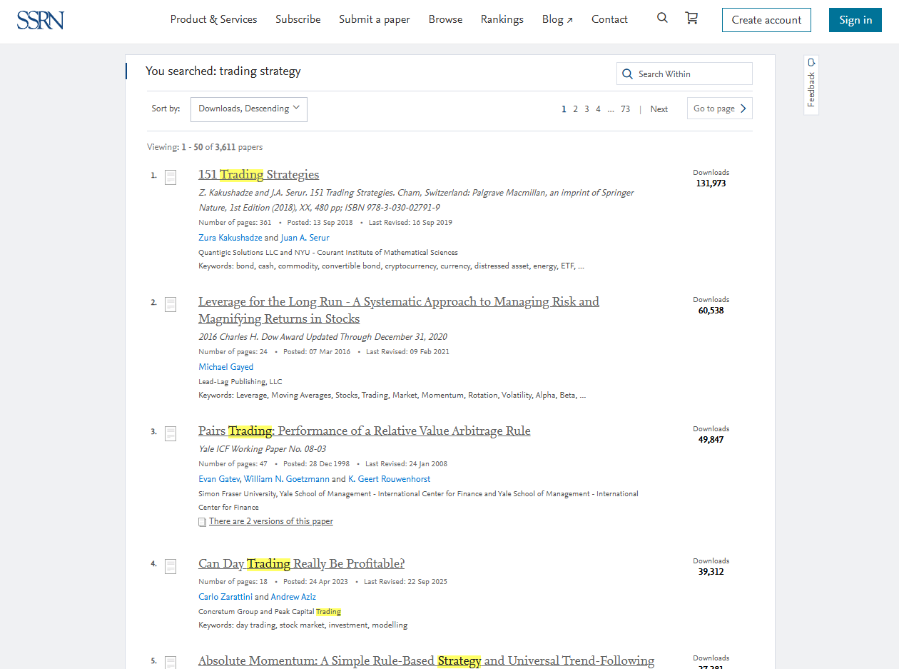Click the 39,312 downloads count
Image resolution: width=899 pixels, height=669 pixels.
point(711,572)
